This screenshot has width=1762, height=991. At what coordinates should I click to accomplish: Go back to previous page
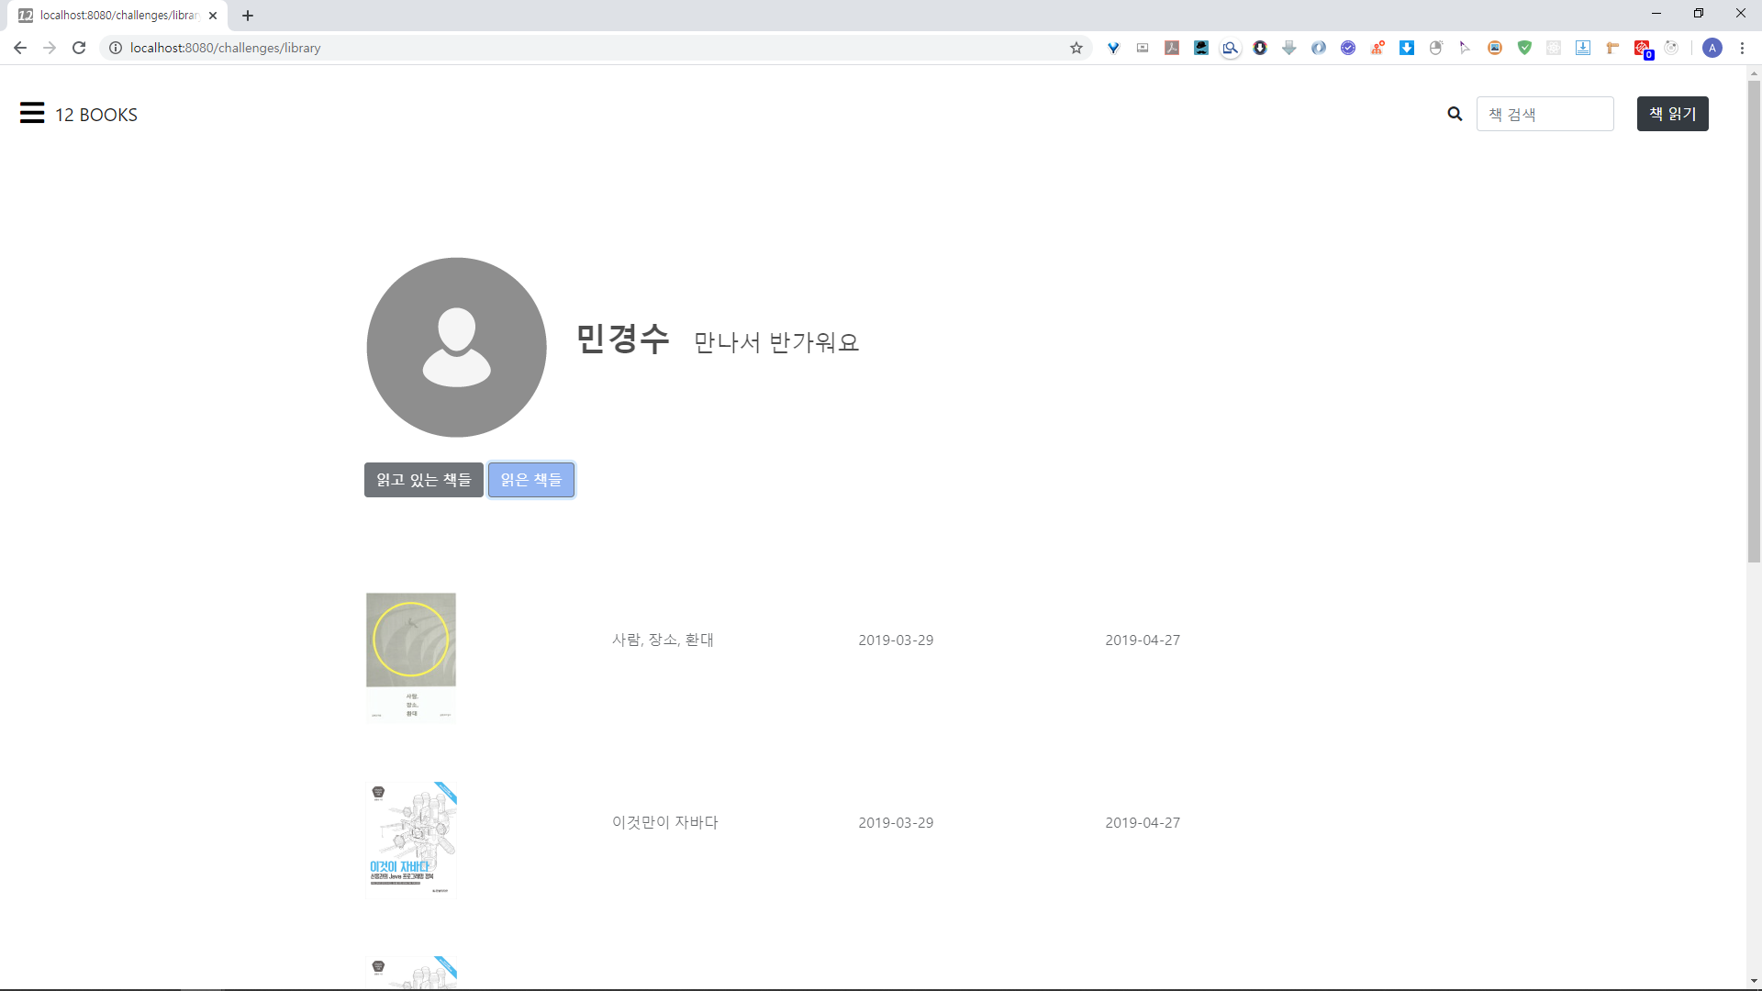(x=20, y=48)
